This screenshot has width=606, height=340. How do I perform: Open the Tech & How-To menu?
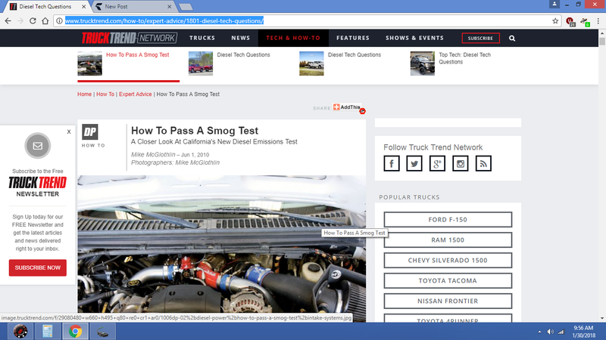click(293, 38)
